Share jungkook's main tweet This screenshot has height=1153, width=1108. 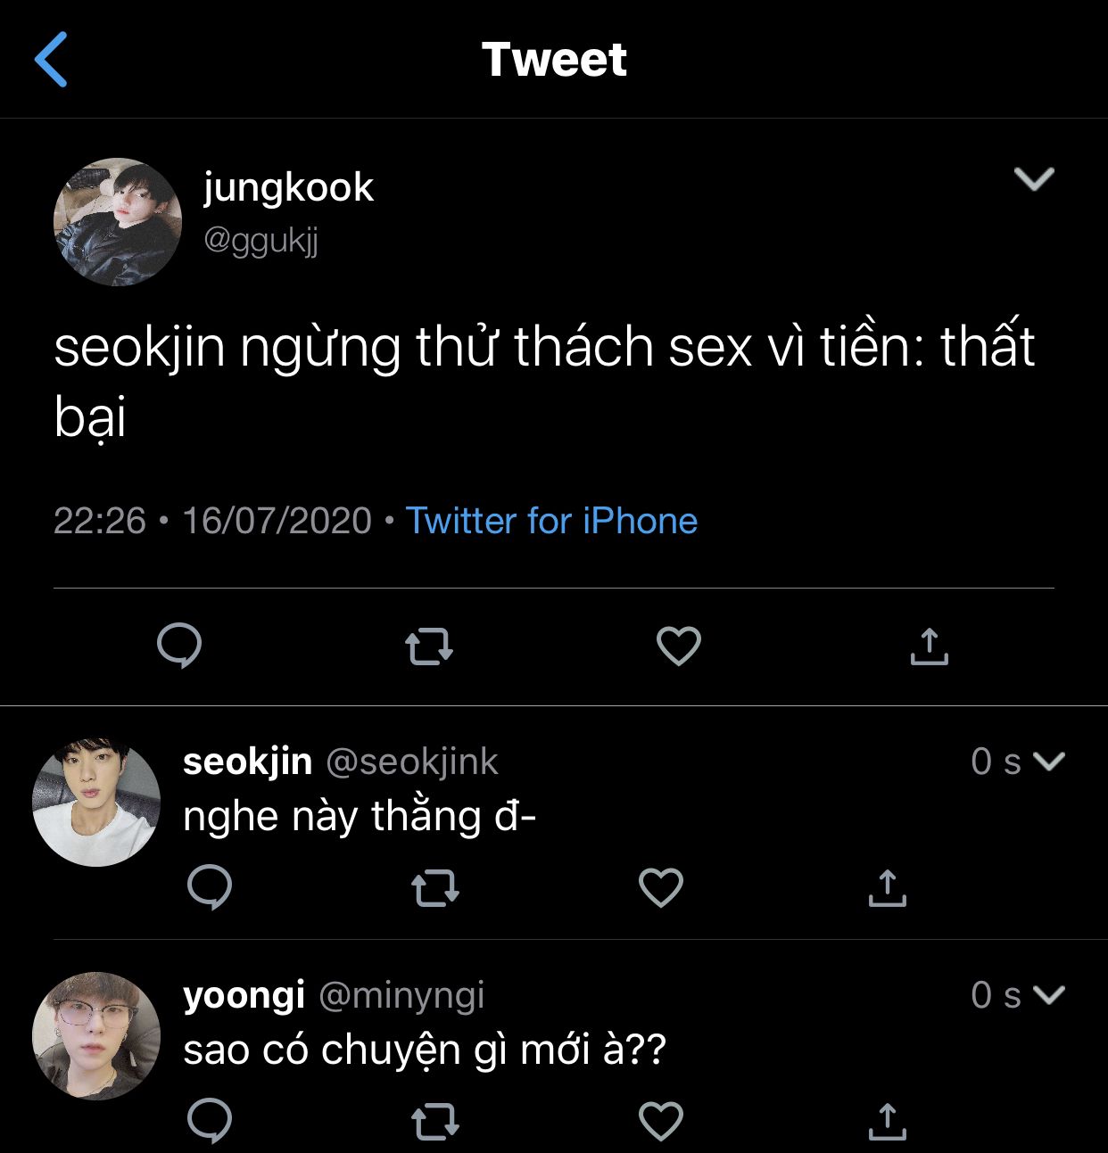click(929, 647)
